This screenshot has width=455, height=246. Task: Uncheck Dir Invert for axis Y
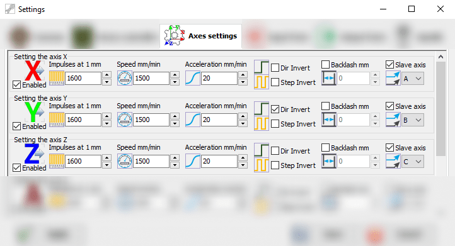[x=275, y=109]
